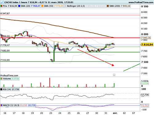Screen dimensions: 154x115
Task: Click the yellow 7 816,94 current price tag
Action: (147, 44)
